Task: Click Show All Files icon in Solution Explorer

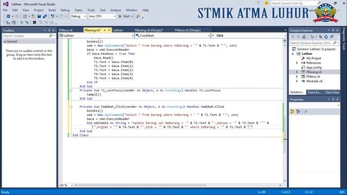Action: tap(332, 37)
